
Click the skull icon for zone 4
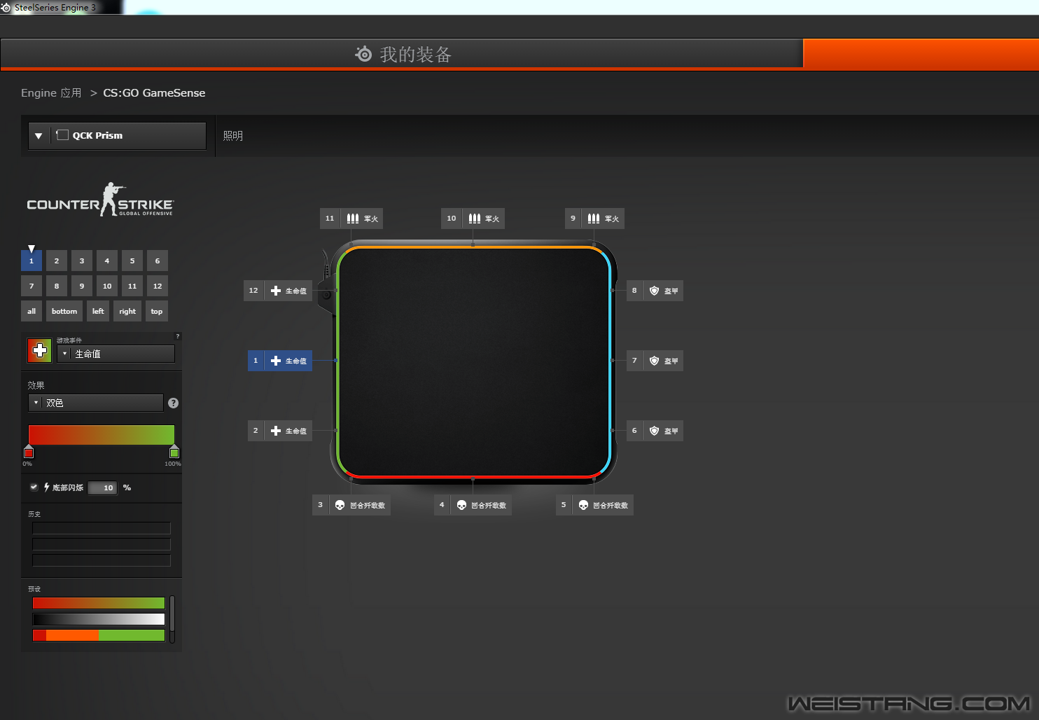click(461, 505)
